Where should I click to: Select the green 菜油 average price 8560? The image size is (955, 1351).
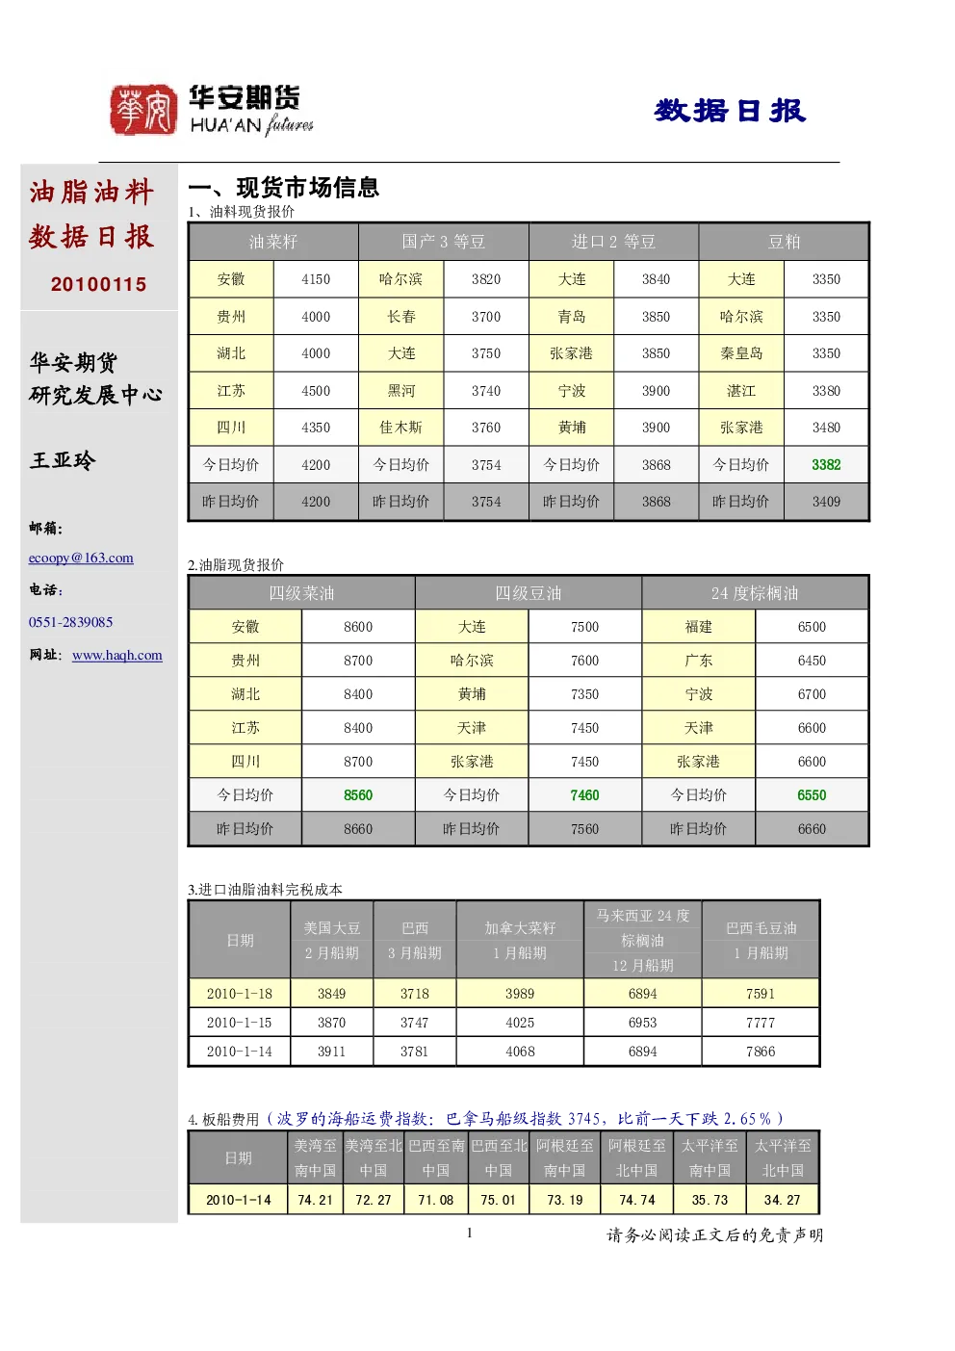tap(358, 795)
